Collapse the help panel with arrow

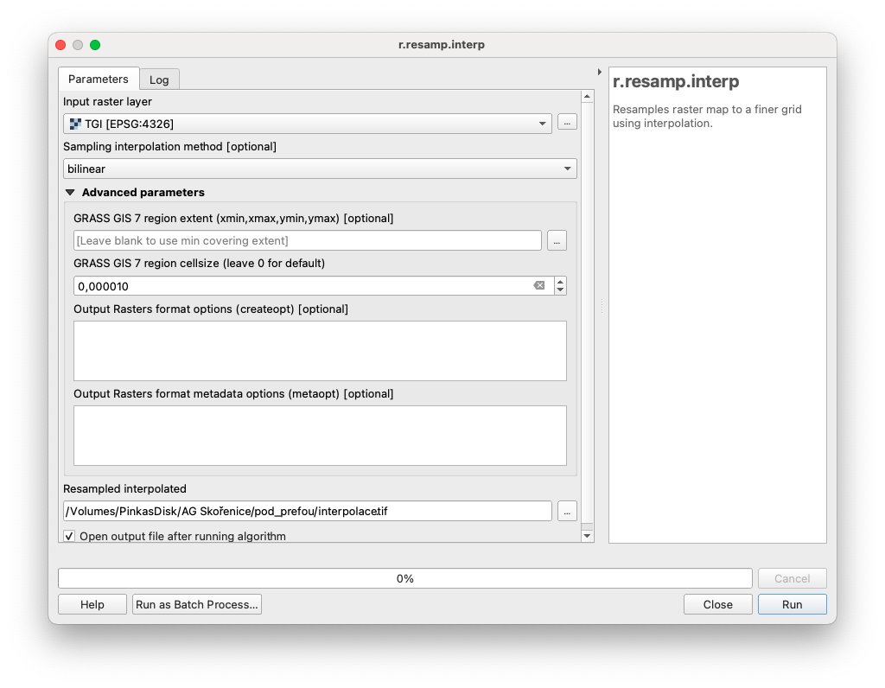click(600, 72)
